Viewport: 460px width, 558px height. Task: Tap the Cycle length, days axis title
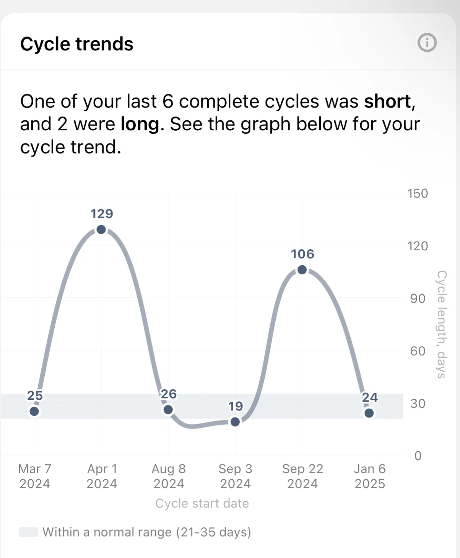[x=442, y=324]
